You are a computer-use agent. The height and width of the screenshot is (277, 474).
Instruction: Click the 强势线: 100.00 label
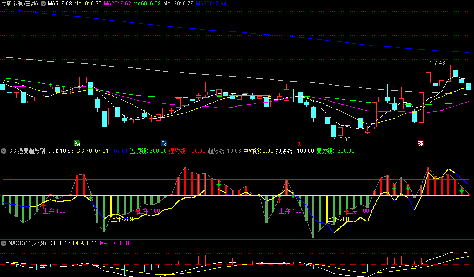click(187, 151)
